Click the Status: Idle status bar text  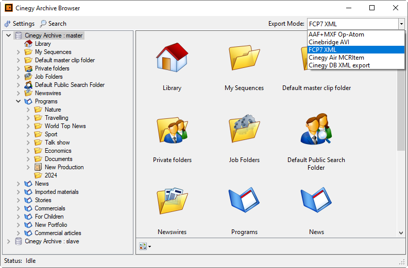tap(20, 261)
